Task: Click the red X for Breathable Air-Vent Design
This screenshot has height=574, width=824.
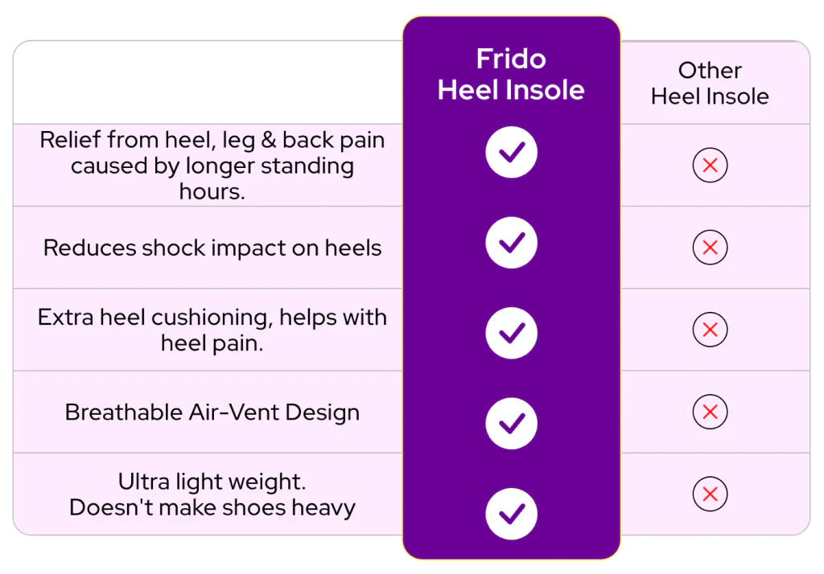Action: coord(710,412)
